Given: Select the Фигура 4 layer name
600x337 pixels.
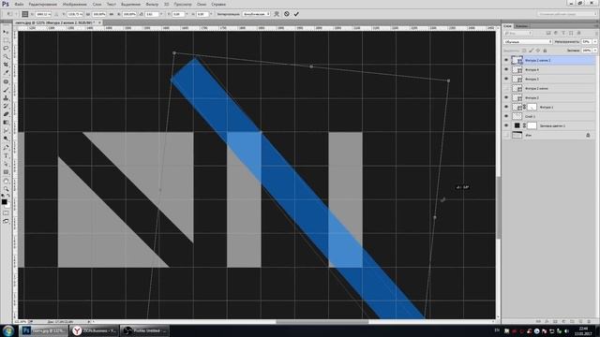Looking at the screenshot, I should click(532, 69).
